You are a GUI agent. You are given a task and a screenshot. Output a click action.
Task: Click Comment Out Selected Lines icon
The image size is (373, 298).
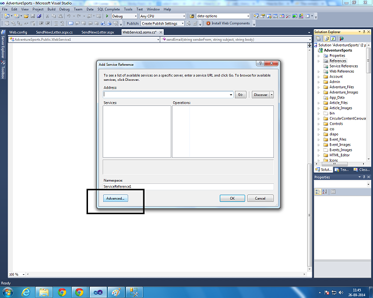pos(56,23)
